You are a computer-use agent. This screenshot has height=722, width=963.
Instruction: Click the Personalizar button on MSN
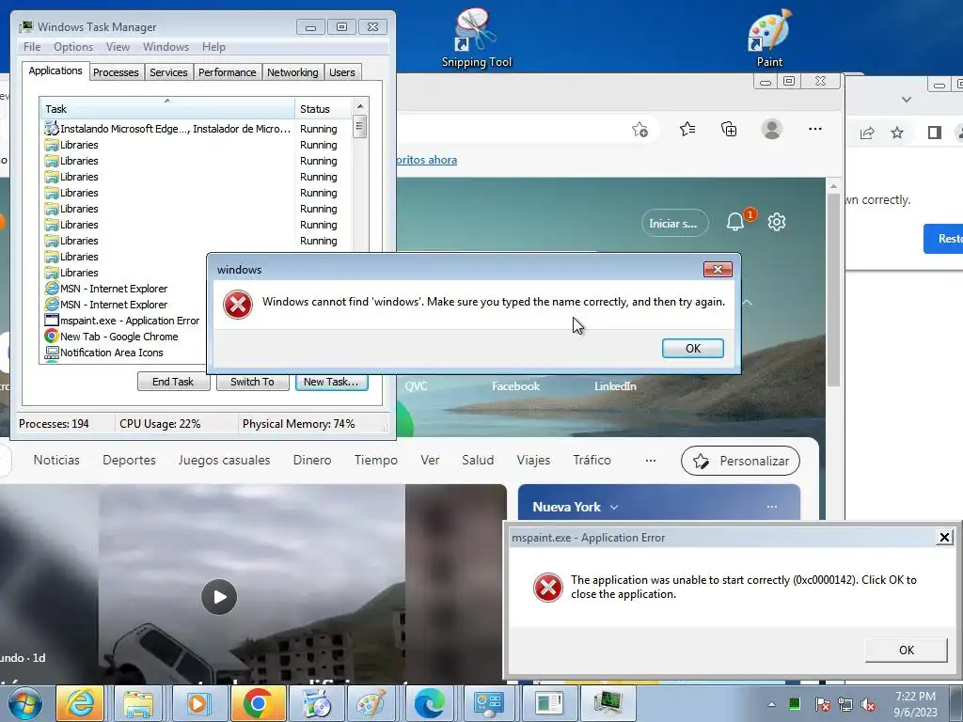point(741,461)
